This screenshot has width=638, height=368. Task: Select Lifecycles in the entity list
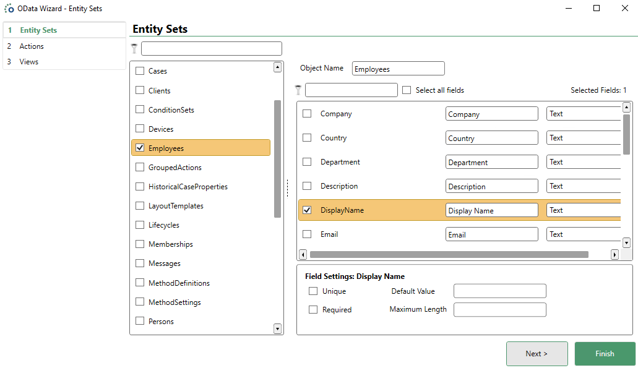click(x=164, y=225)
